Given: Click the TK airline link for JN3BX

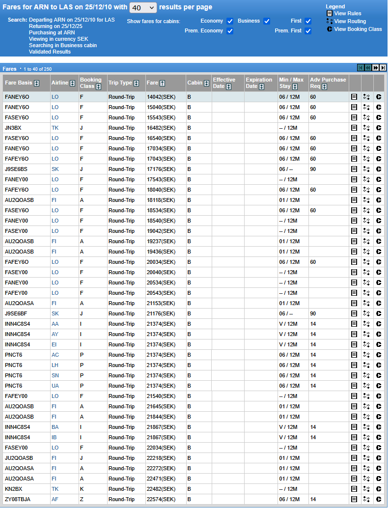Looking at the screenshot, I should click(x=55, y=128).
